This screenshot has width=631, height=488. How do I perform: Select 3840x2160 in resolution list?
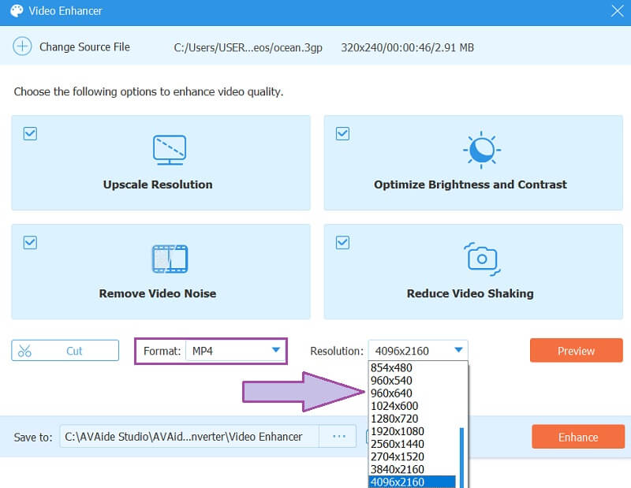pos(413,469)
